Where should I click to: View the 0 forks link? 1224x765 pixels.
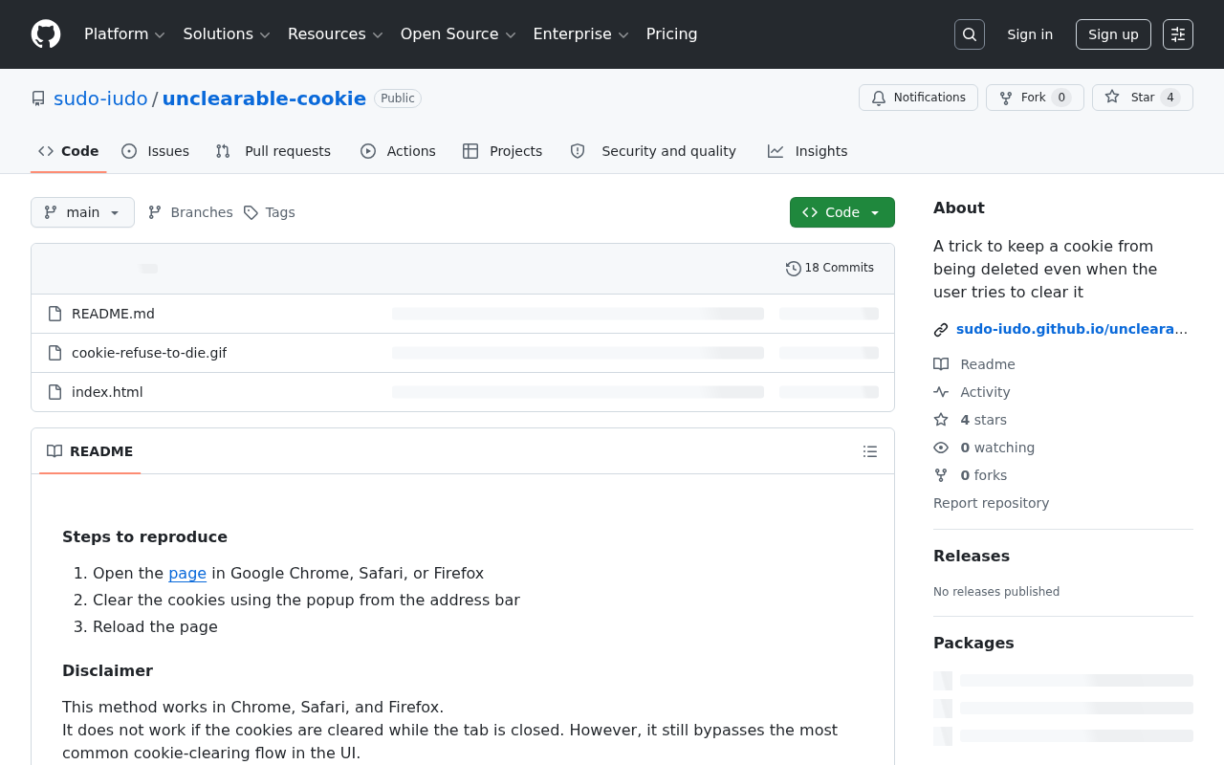984,475
